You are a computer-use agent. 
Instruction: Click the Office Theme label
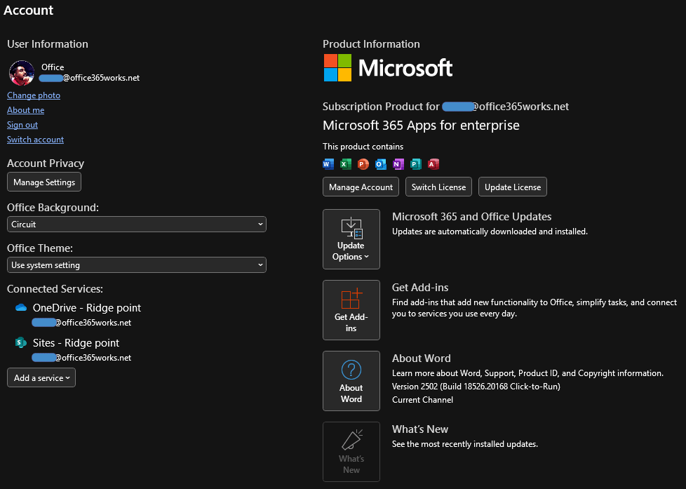[x=40, y=248]
